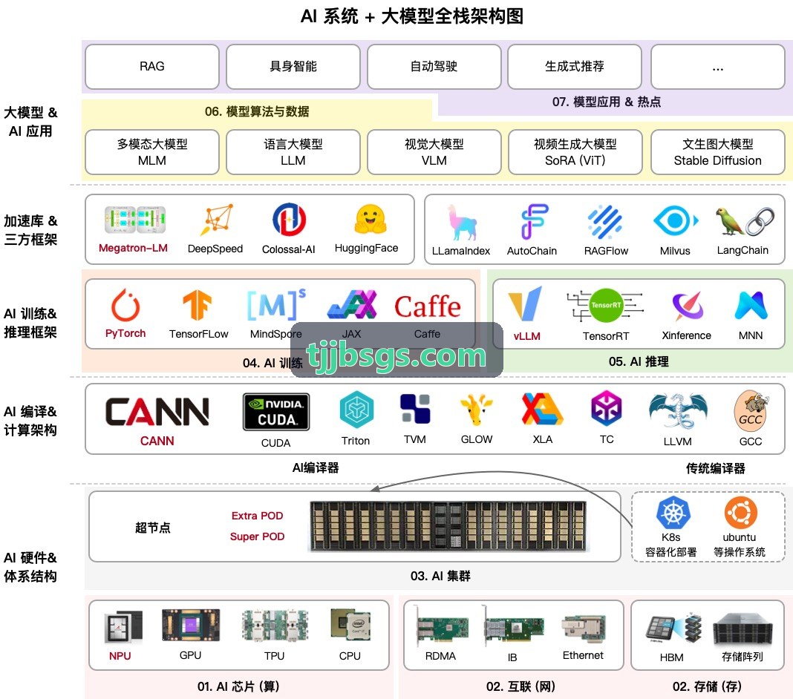Select the 多模态大模型 MLM box

point(152,152)
